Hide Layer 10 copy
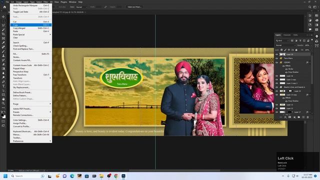 pos(277,95)
